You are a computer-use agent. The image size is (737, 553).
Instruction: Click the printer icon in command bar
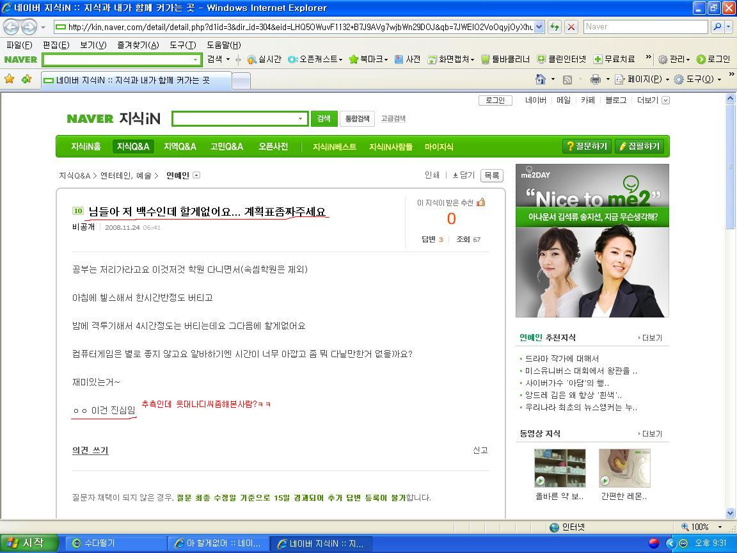[596, 79]
